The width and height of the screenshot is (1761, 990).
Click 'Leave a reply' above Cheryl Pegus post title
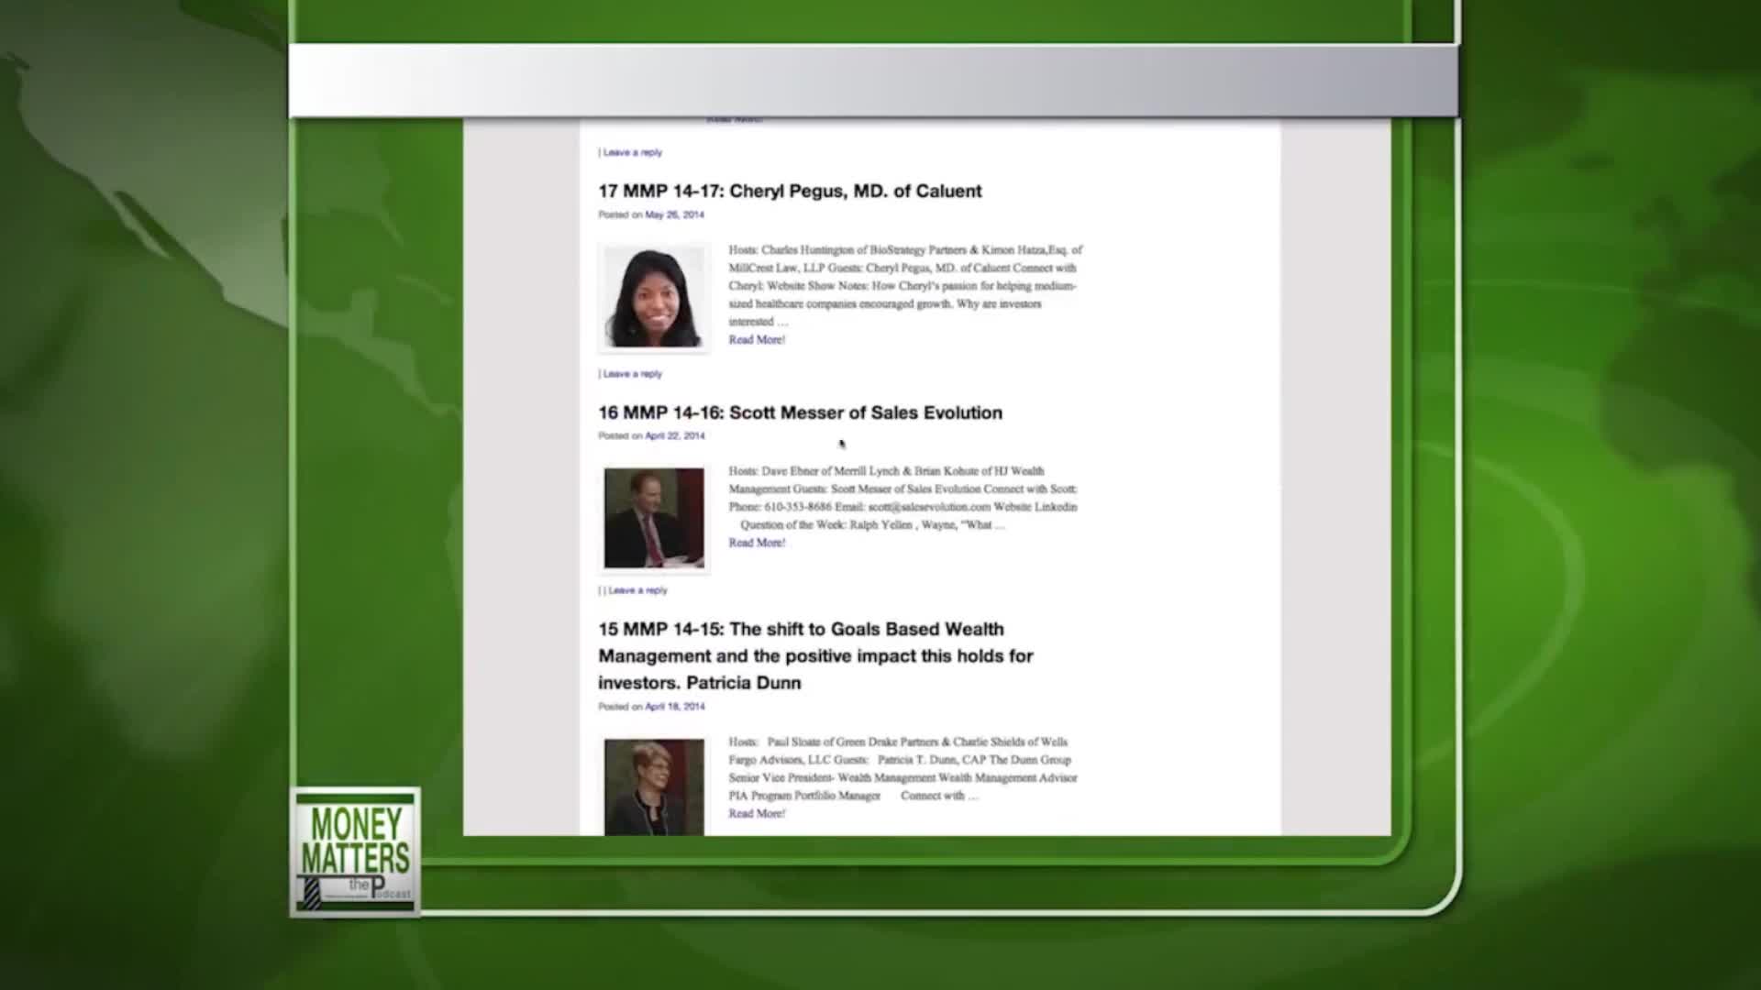632,152
